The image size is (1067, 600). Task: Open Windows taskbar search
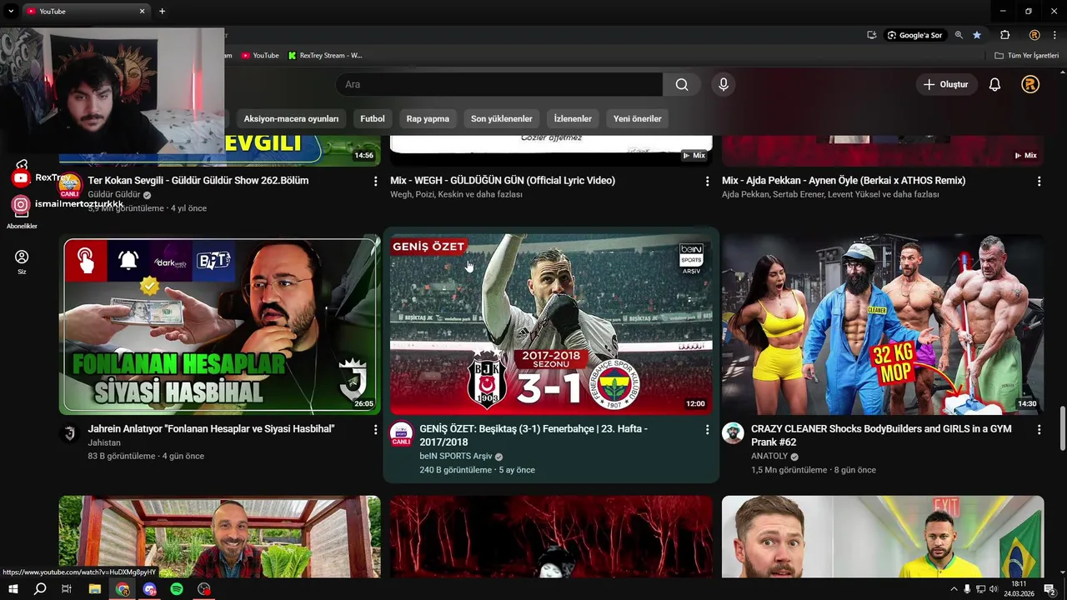click(40, 589)
